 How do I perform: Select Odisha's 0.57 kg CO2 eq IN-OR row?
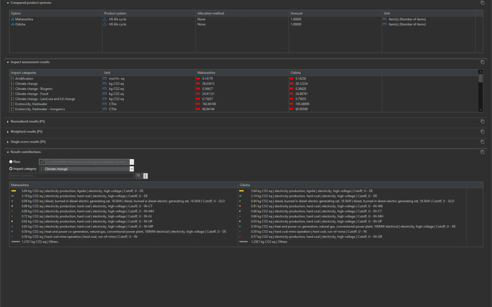pyautogui.click(x=352, y=237)
